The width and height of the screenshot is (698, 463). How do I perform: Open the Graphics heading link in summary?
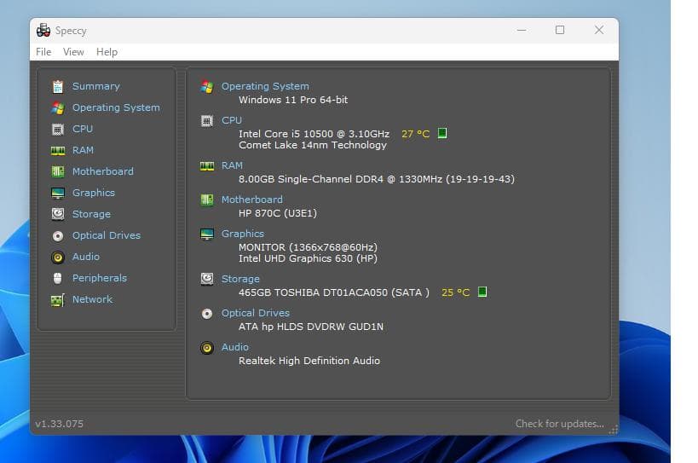pyautogui.click(x=243, y=234)
